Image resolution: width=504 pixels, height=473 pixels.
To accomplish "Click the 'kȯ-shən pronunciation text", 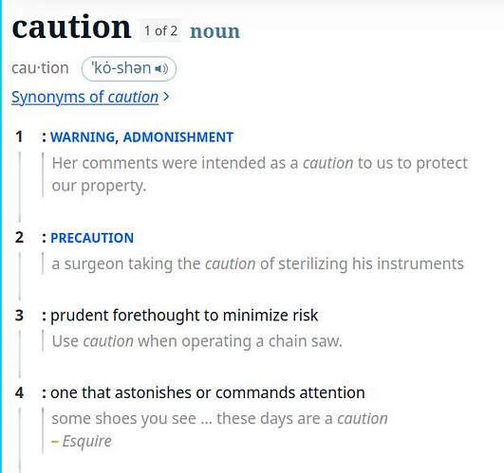I will pos(121,68).
